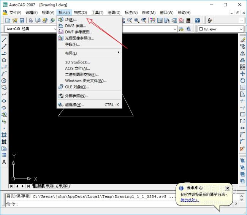The image size is (247, 215).
Task: Open the 文件(F) menu
Action: click(x=15, y=13)
